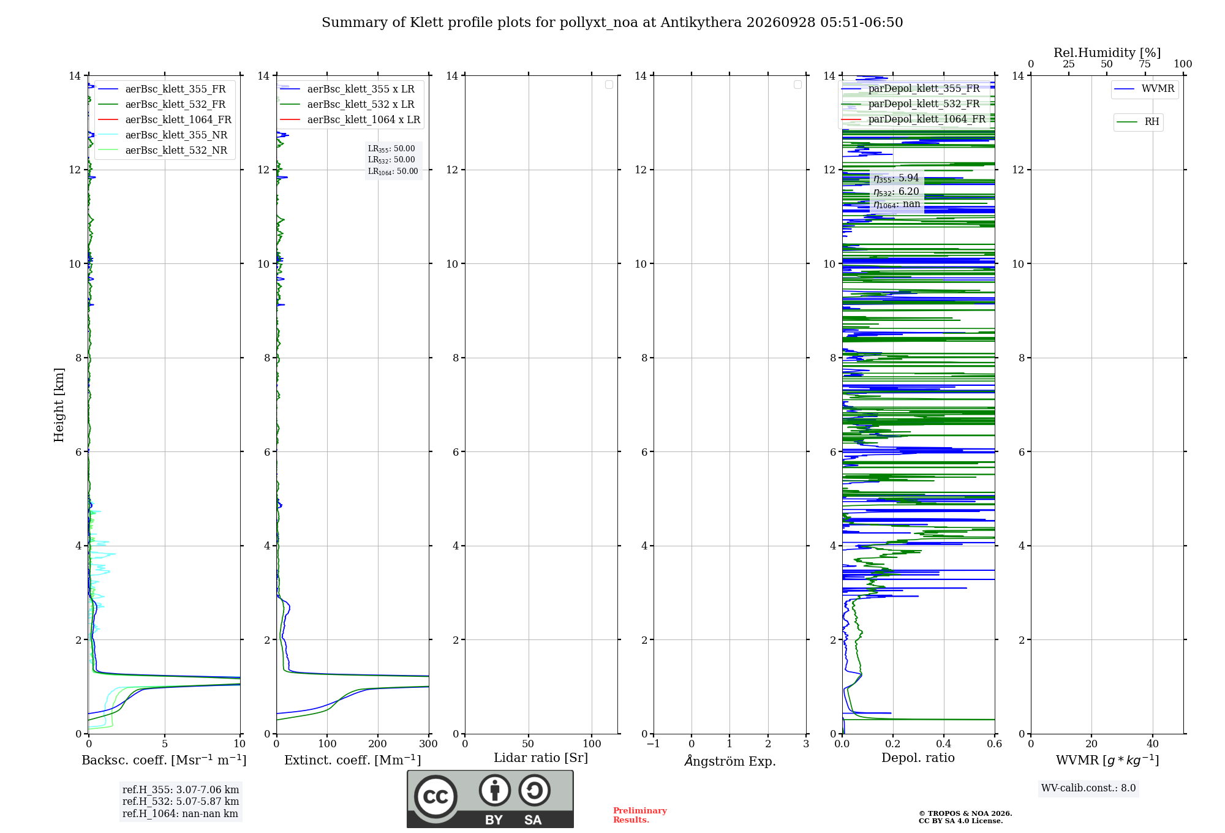Viewport: 1225px width, 833px height.
Task: Click the η355: 5.94 annotation
Action: [x=896, y=178]
